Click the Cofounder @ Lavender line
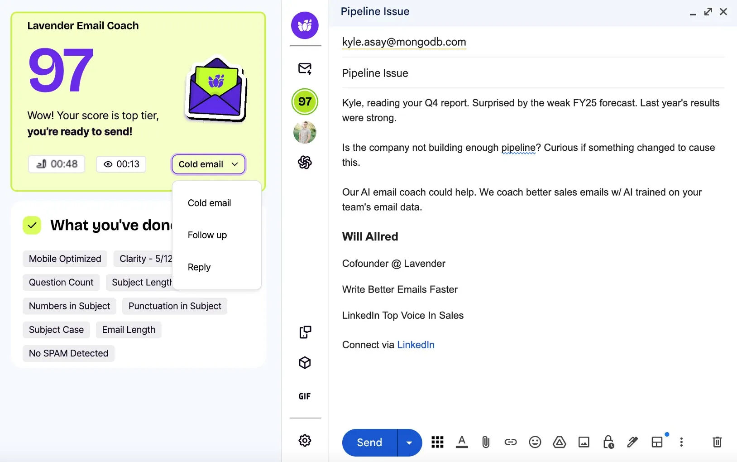This screenshot has height=462, width=737. point(393,264)
